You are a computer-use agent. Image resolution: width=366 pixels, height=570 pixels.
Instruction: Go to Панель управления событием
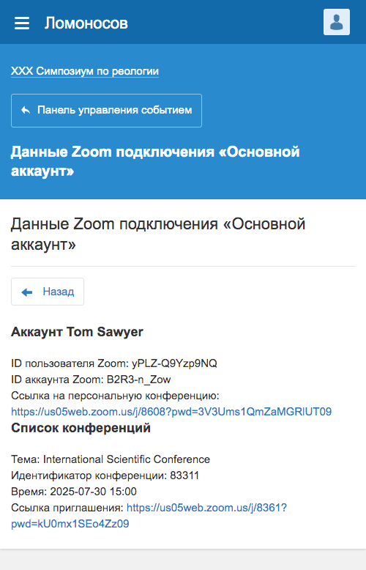click(x=106, y=111)
